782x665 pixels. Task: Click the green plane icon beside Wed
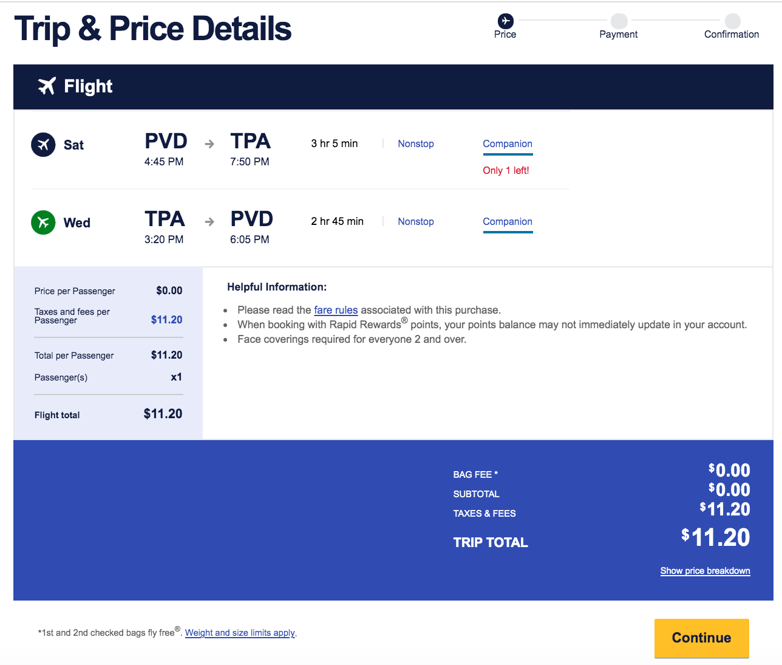42,222
